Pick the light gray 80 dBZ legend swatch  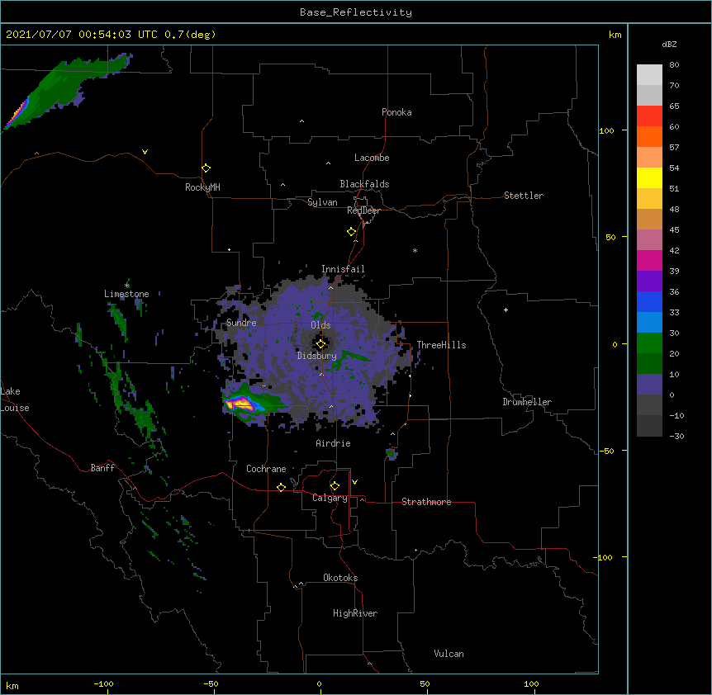[x=649, y=75]
